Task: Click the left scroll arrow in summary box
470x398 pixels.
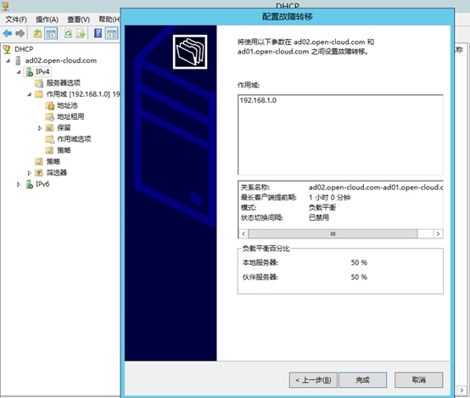Action: pyautogui.click(x=243, y=234)
